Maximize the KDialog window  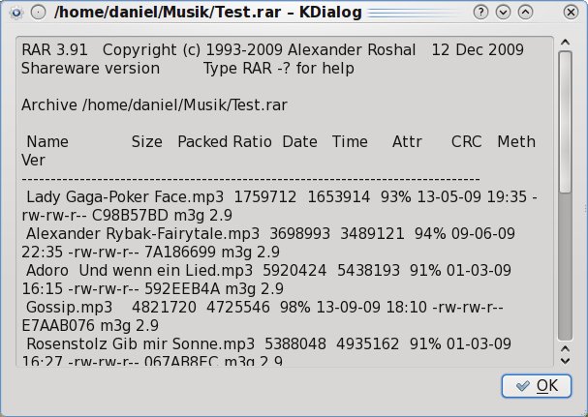(525, 13)
